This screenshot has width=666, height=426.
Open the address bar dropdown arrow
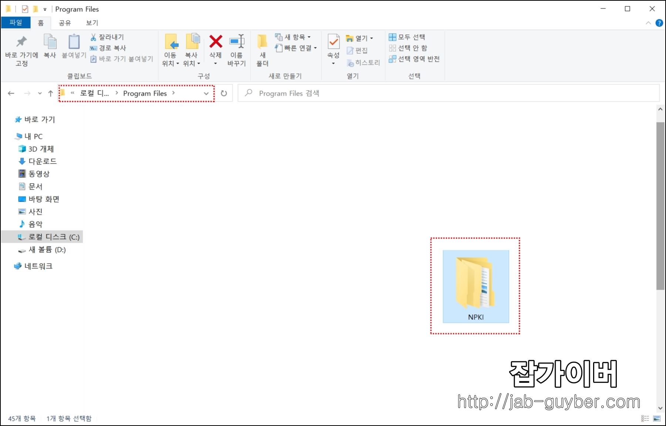tap(206, 93)
